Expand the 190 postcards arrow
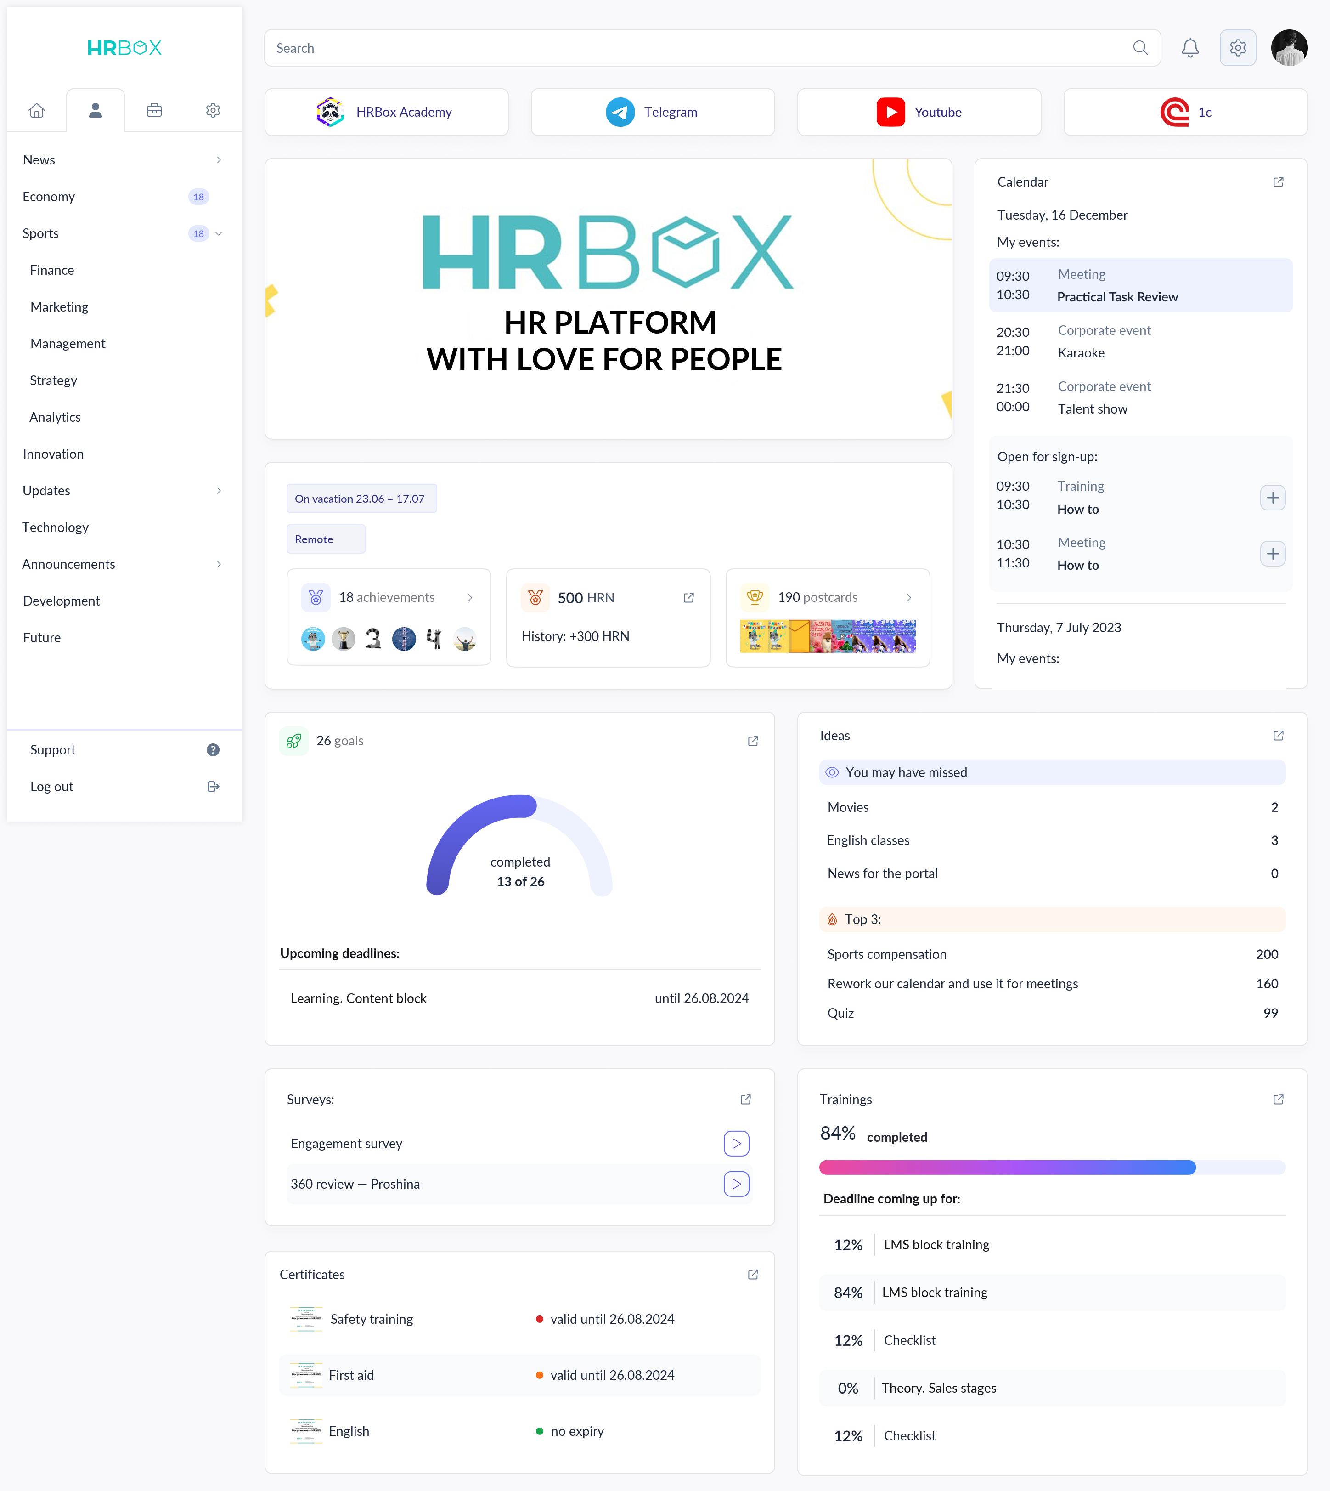 908,598
